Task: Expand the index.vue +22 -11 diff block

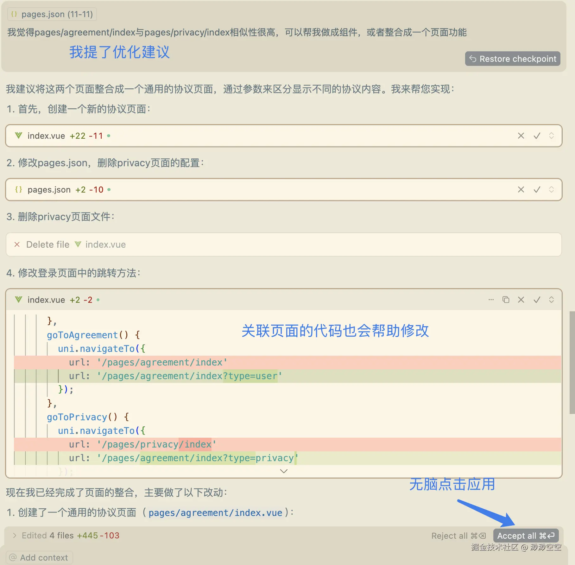Action: coord(551,136)
